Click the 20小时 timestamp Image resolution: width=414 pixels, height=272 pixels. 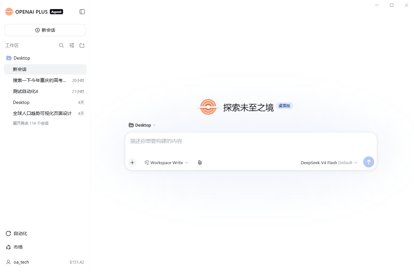click(78, 80)
